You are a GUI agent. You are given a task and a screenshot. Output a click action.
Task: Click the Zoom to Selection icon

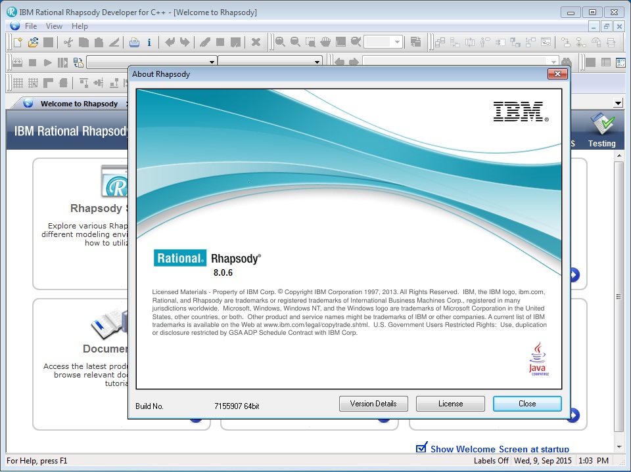pyautogui.click(x=310, y=42)
